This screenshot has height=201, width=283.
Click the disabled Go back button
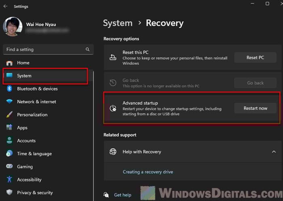(255, 83)
